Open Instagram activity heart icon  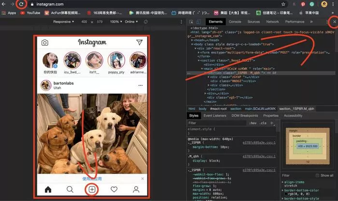click(114, 189)
